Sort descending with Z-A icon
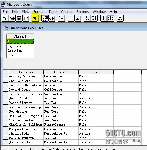147x150 pixels. point(94,18)
